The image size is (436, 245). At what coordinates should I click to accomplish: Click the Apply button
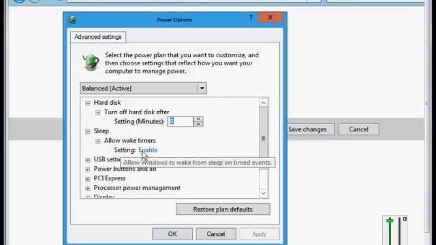[259, 234]
